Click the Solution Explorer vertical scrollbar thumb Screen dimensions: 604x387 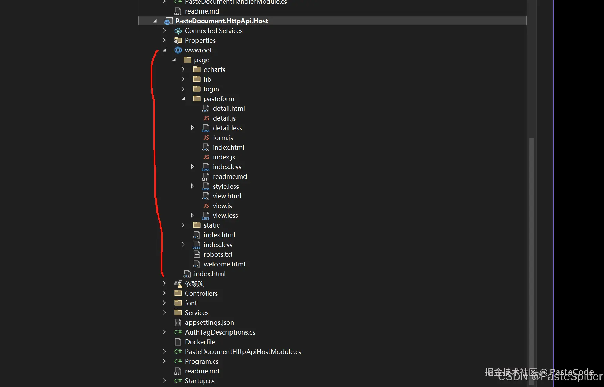[x=531, y=261]
